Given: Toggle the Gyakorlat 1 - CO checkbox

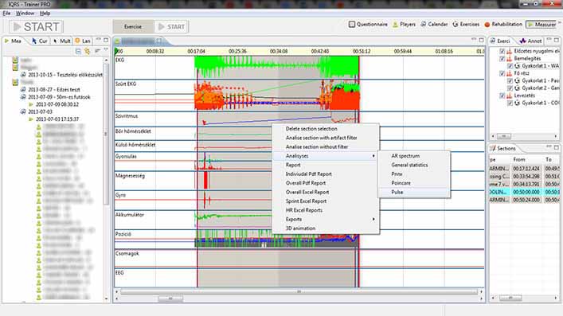Looking at the screenshot, I should pos(510,103).
